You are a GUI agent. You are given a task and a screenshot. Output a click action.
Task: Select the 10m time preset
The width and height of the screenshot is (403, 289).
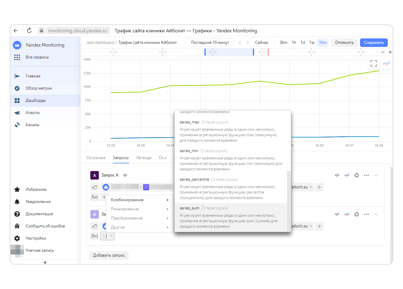[323, 43]
